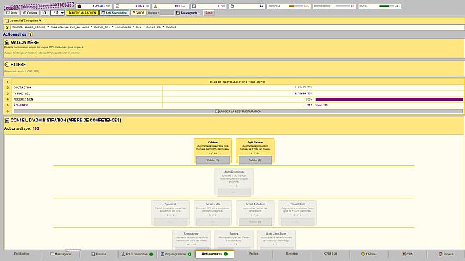The width and height of the screenshot is (465, 261).
Task: Click the Filière clock icon
Action: 7,64
